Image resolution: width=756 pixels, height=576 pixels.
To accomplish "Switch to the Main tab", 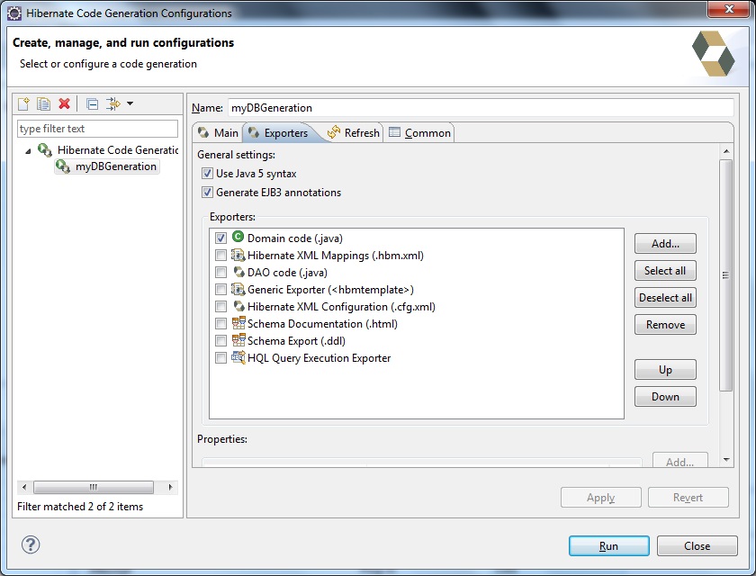I will click(218, 132).
